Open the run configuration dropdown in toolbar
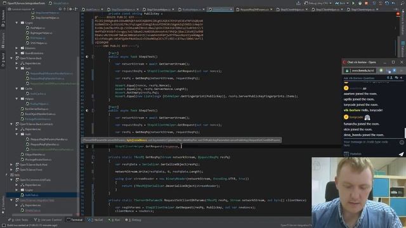The image size is (406, 228). 342,3
